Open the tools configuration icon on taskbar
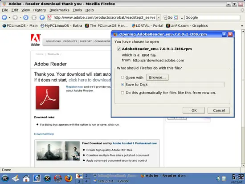Screen dimensions: 245x184 [x=47, y=178]
